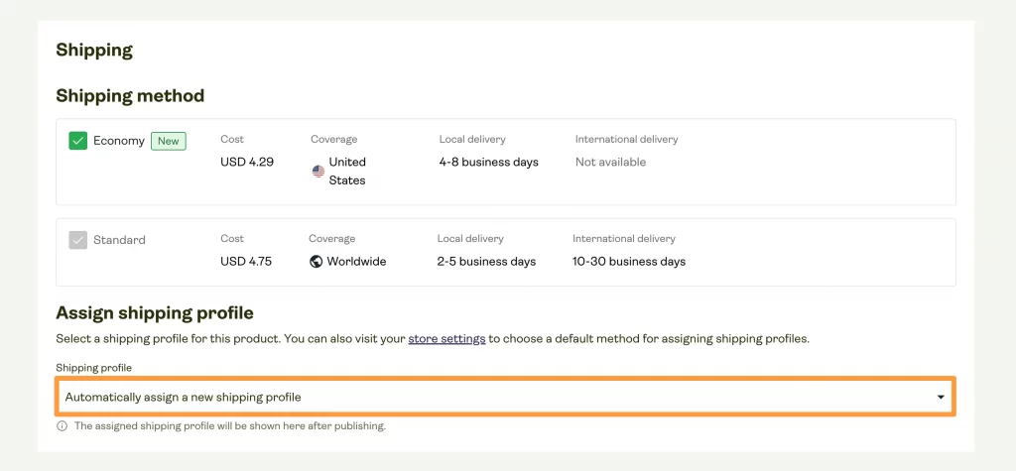The height and width of the screenshot is (471, 1016).
Task: Click the Worldwide globe icon
Action: click(x=317, y=262)
